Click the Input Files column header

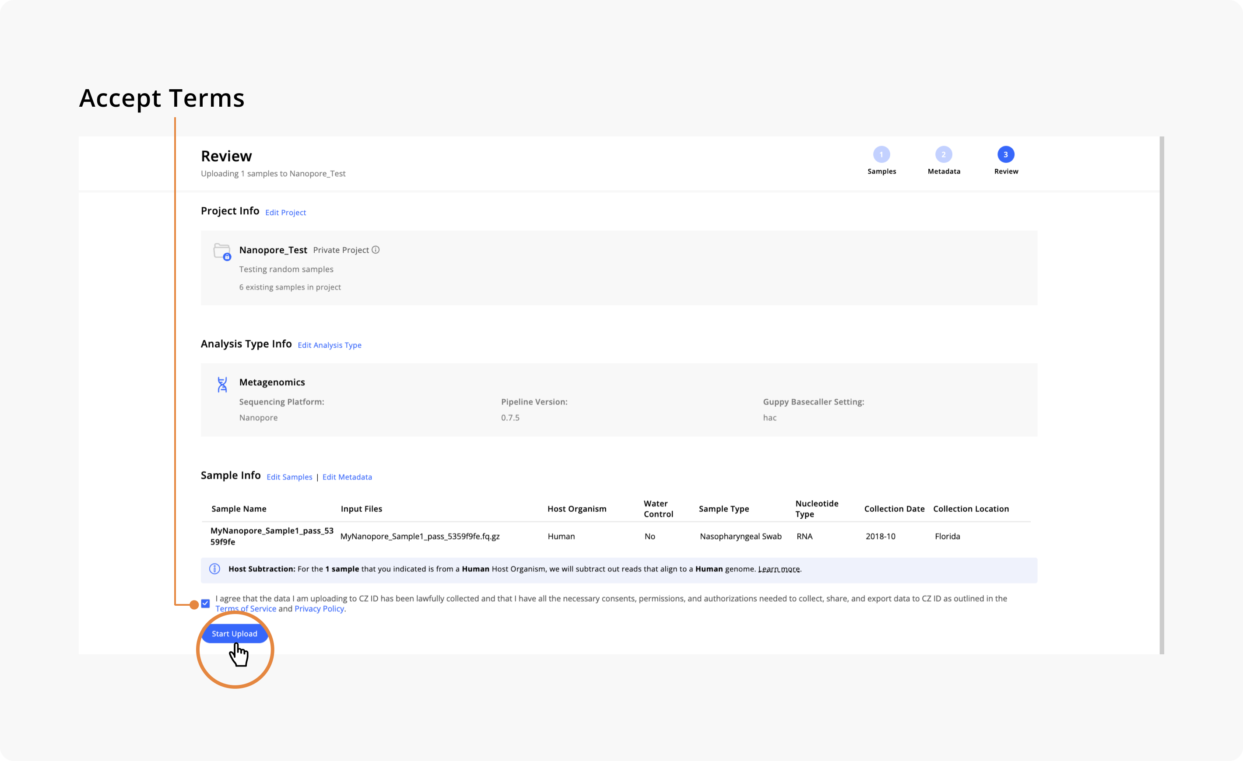tap(361, 509)
